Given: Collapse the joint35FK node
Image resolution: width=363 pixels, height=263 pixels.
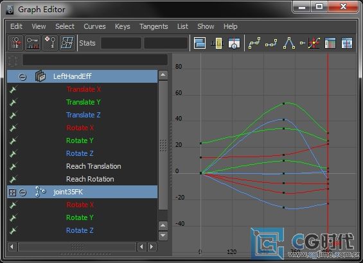Looking at the screenshot, I should click(22, 192).
